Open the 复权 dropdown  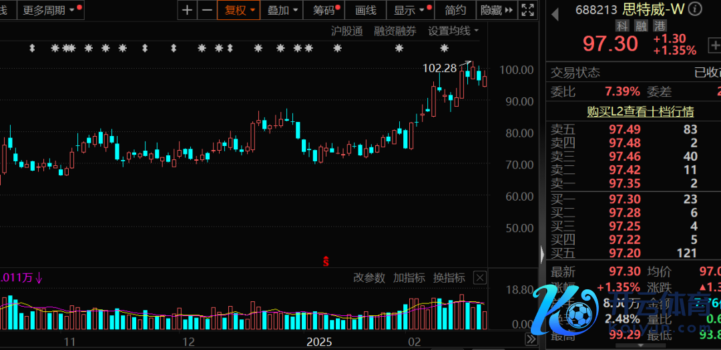point(240,10)
